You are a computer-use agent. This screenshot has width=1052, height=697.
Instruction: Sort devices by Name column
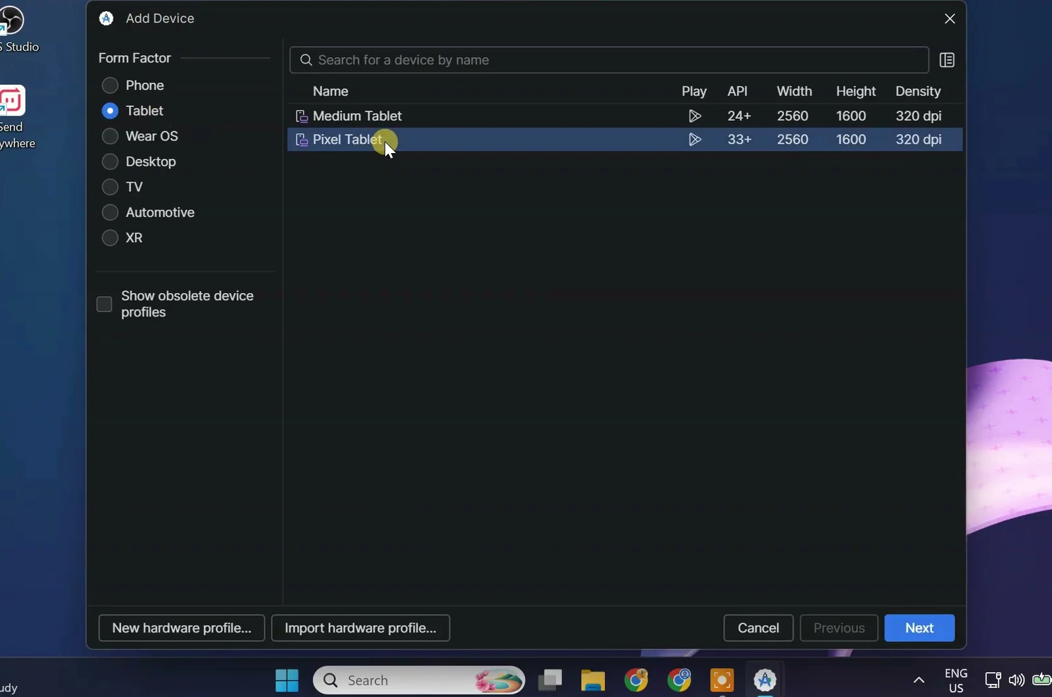tap(330, 91)
